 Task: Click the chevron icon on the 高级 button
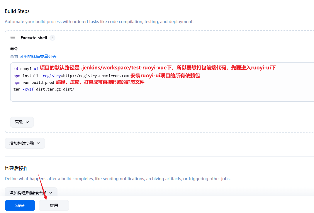[x=28, y=122]
